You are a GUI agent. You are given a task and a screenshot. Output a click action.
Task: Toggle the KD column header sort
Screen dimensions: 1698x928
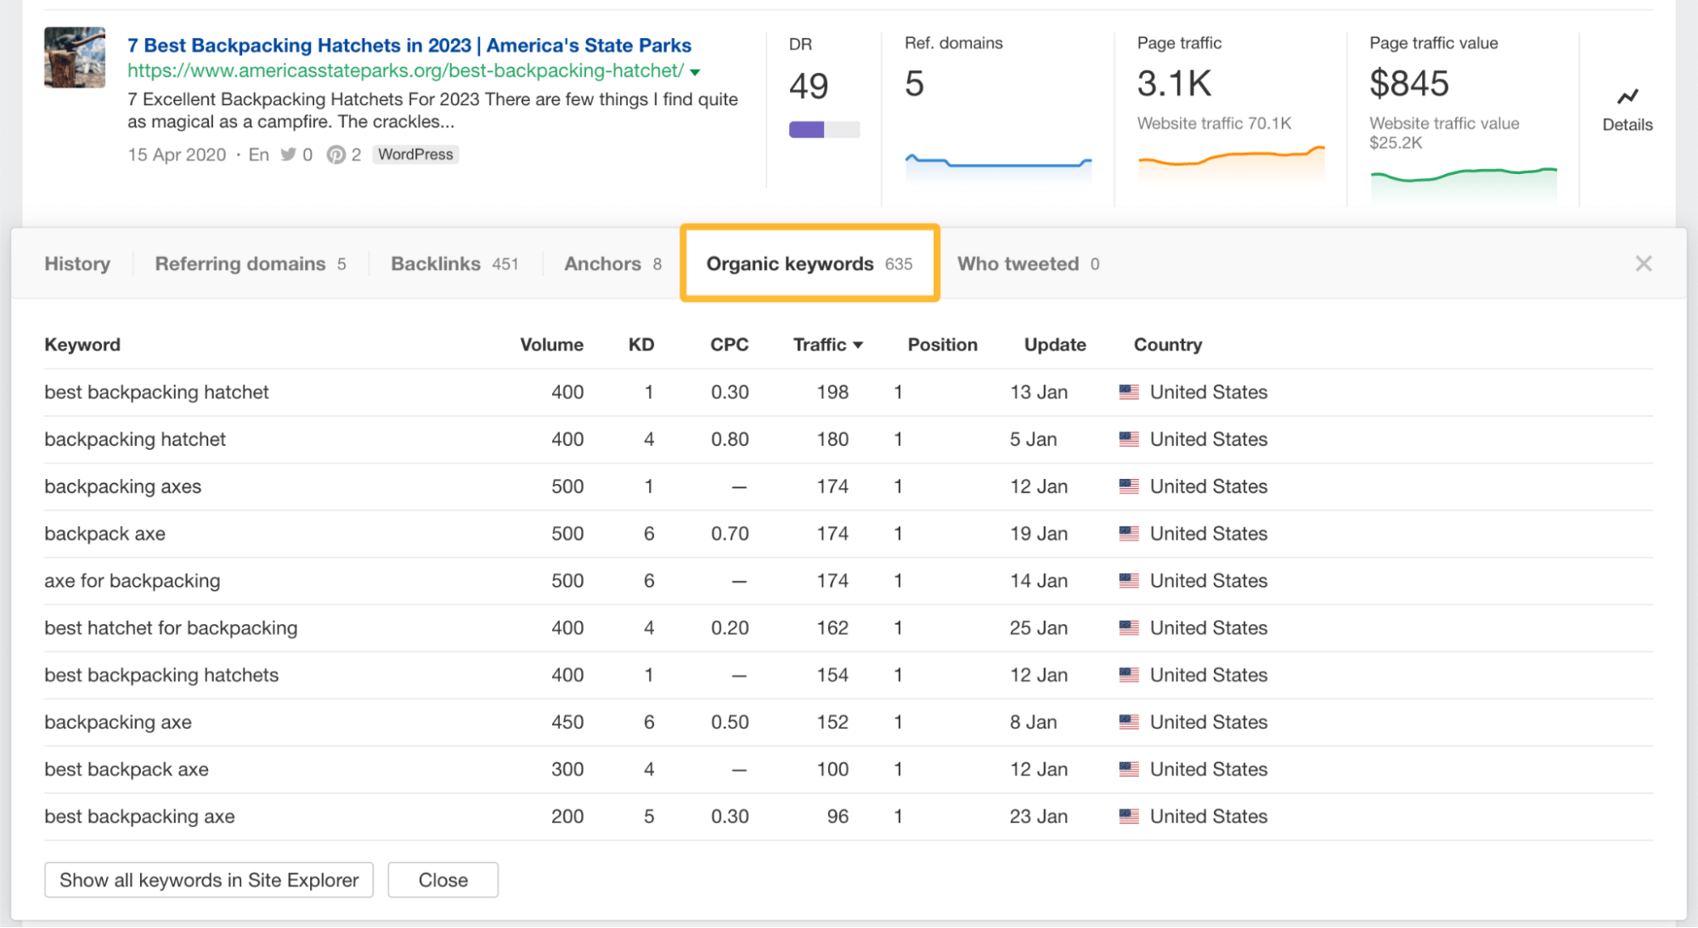[637, 344]
